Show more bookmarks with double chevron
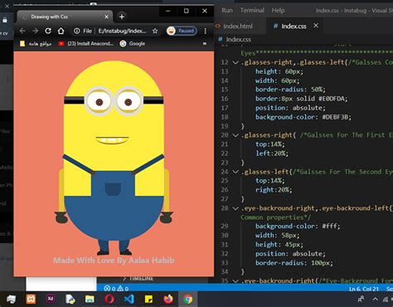This screenshot has width=393, height=307. tap(205, 44)
